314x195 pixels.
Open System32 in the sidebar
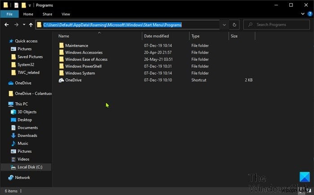click(26, 65)
